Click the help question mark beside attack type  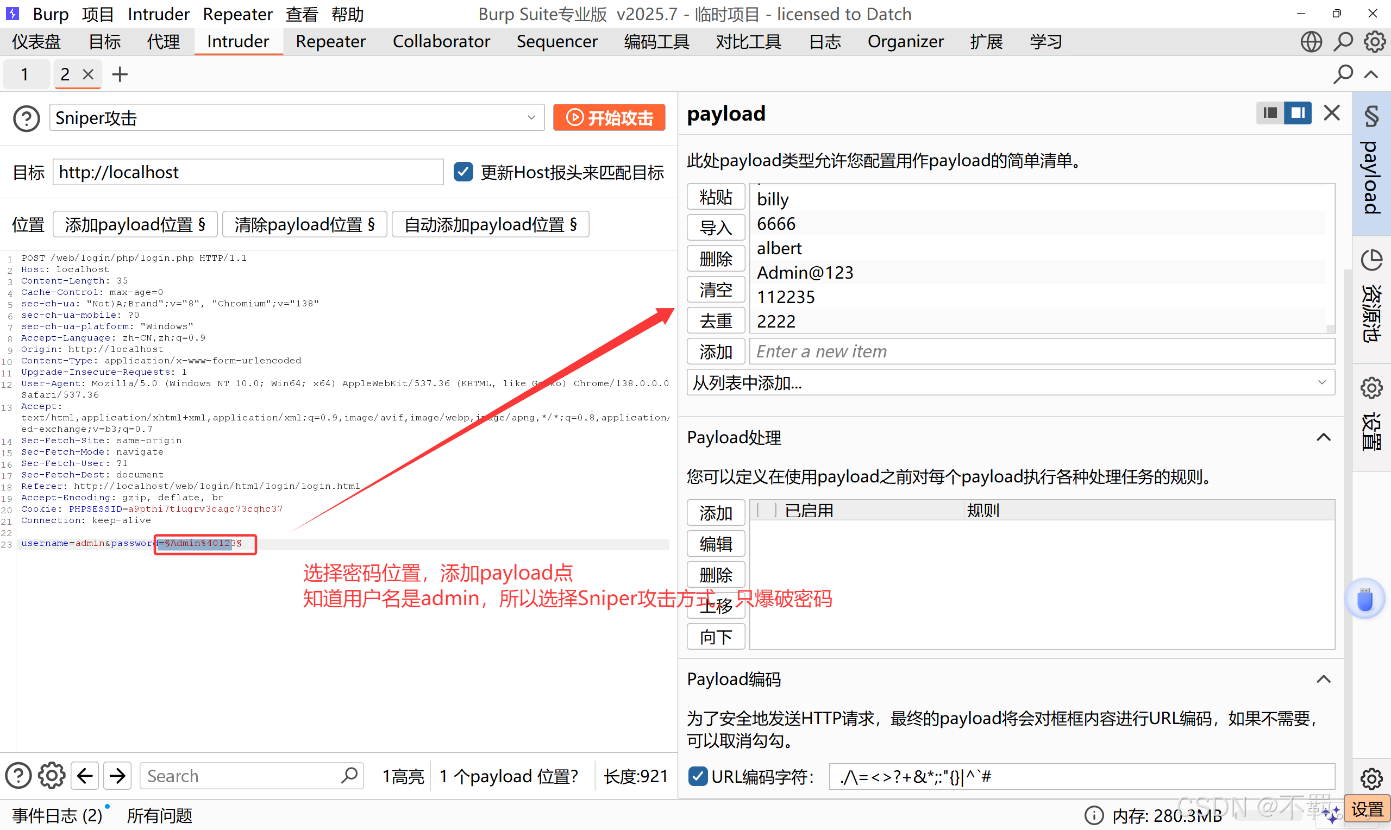click(x=26, y=118)
